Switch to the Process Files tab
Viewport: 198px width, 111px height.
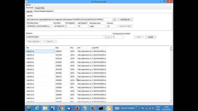tap(40, 8)
